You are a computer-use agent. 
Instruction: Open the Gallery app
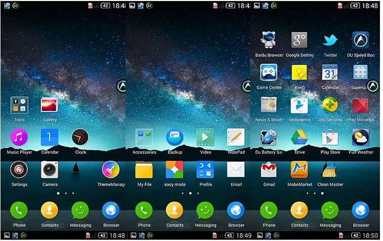50,105
